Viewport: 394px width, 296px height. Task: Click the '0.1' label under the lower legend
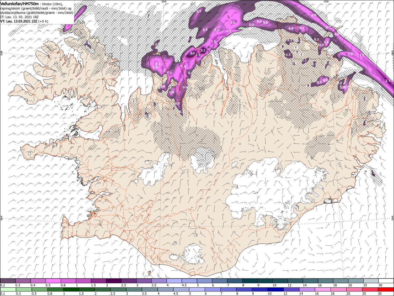(2, 294)
